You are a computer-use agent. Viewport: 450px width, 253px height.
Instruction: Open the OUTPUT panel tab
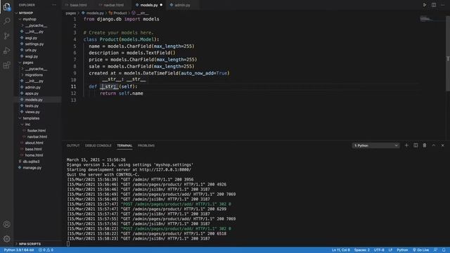(73, 145)
